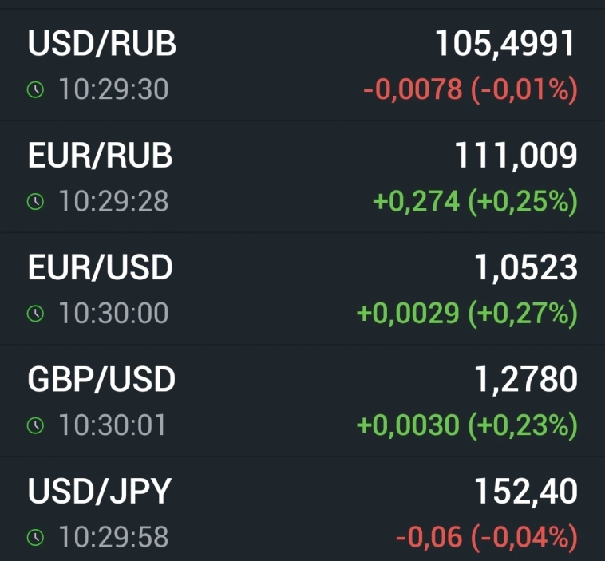Viewport: 605px width, 561px height.
Task: Open the USD/RUB currency pair
Action: (102, 44)
